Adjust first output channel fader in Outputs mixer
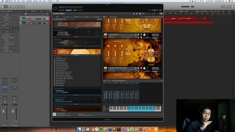 pyautogui.click(x=105, y=95)
